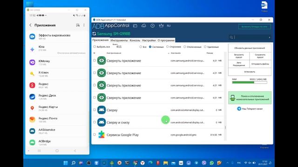This screenshot has height=167, width=298.
Task: Click the Android icon of Сверху и снизу
Action: (x=102, y=122)
